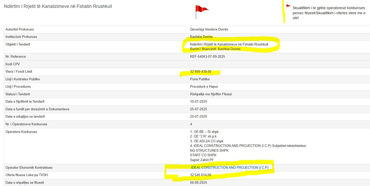
Task: Click Bashkia Durres in Institucioni Prokurues row
Action: point(201,37)
